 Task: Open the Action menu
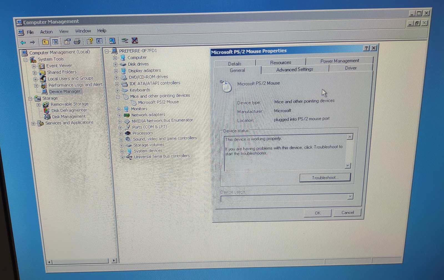coord(46,32)
